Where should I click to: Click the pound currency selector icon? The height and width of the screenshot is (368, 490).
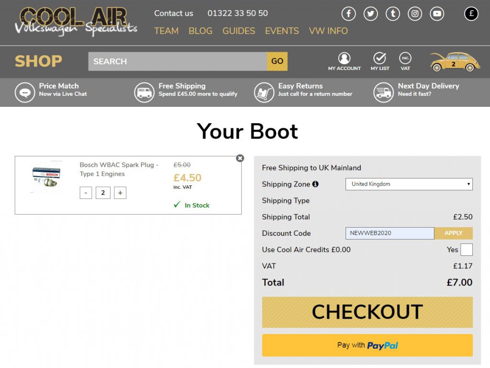click(x=471, y=13)
